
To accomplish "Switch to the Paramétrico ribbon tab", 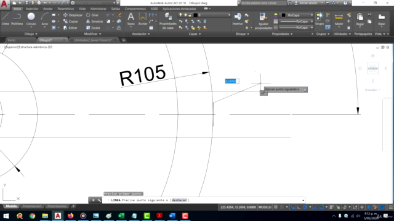I will [x=66, y=9].
